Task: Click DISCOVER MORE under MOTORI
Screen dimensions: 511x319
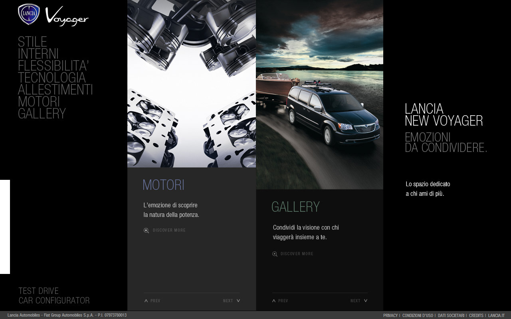Action: [169, 230]
